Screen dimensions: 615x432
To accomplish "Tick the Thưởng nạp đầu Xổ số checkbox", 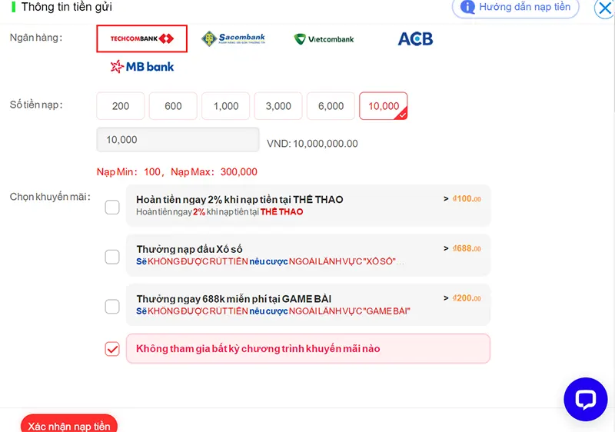I will [112, 257].
